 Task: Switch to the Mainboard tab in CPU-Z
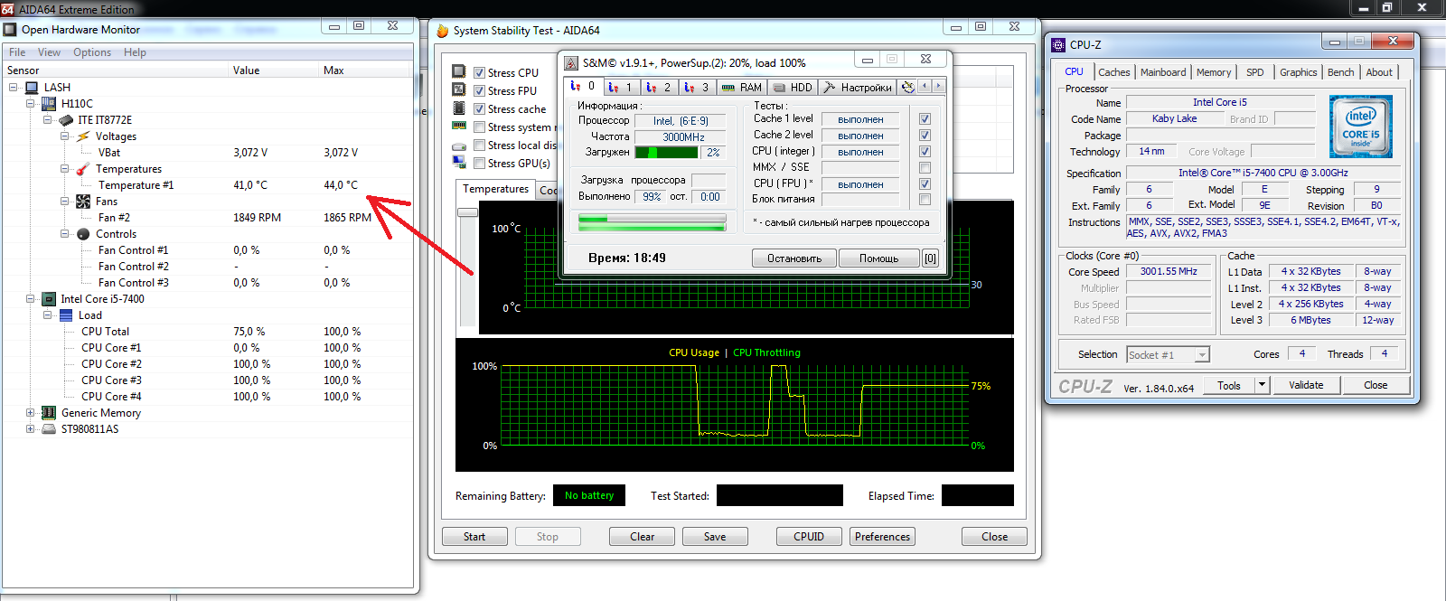(1163, 72)
